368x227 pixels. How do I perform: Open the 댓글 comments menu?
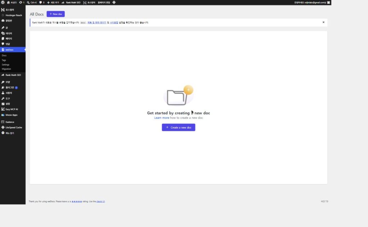[13, 44]
